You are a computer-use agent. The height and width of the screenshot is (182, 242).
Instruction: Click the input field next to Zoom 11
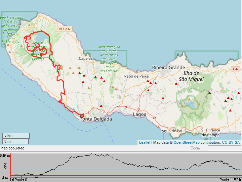coord(224,148)
